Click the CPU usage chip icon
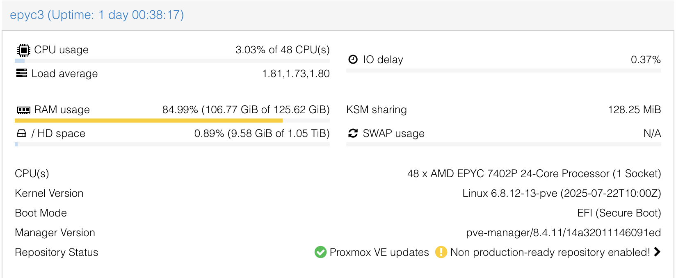 coord(24,50)
